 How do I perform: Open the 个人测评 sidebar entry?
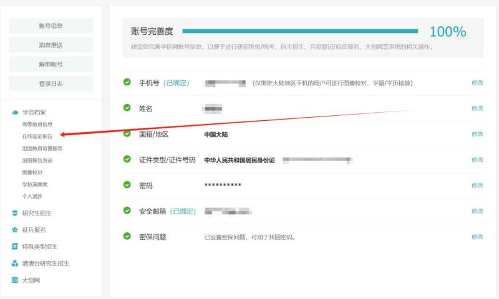(32, 196)
